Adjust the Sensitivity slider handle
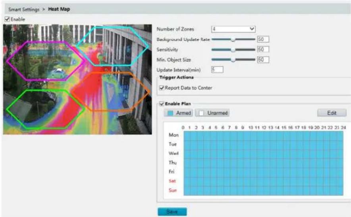 (x=233, y=49)
